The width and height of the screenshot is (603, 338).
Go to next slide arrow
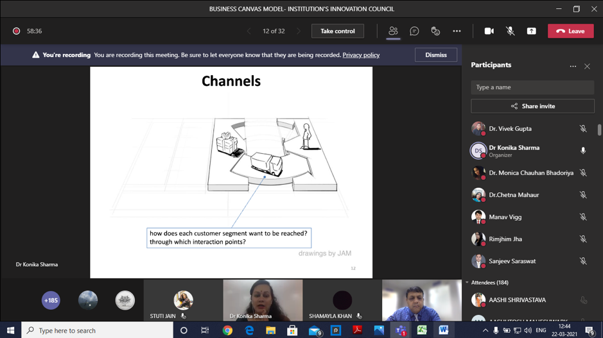coord(299,31)
